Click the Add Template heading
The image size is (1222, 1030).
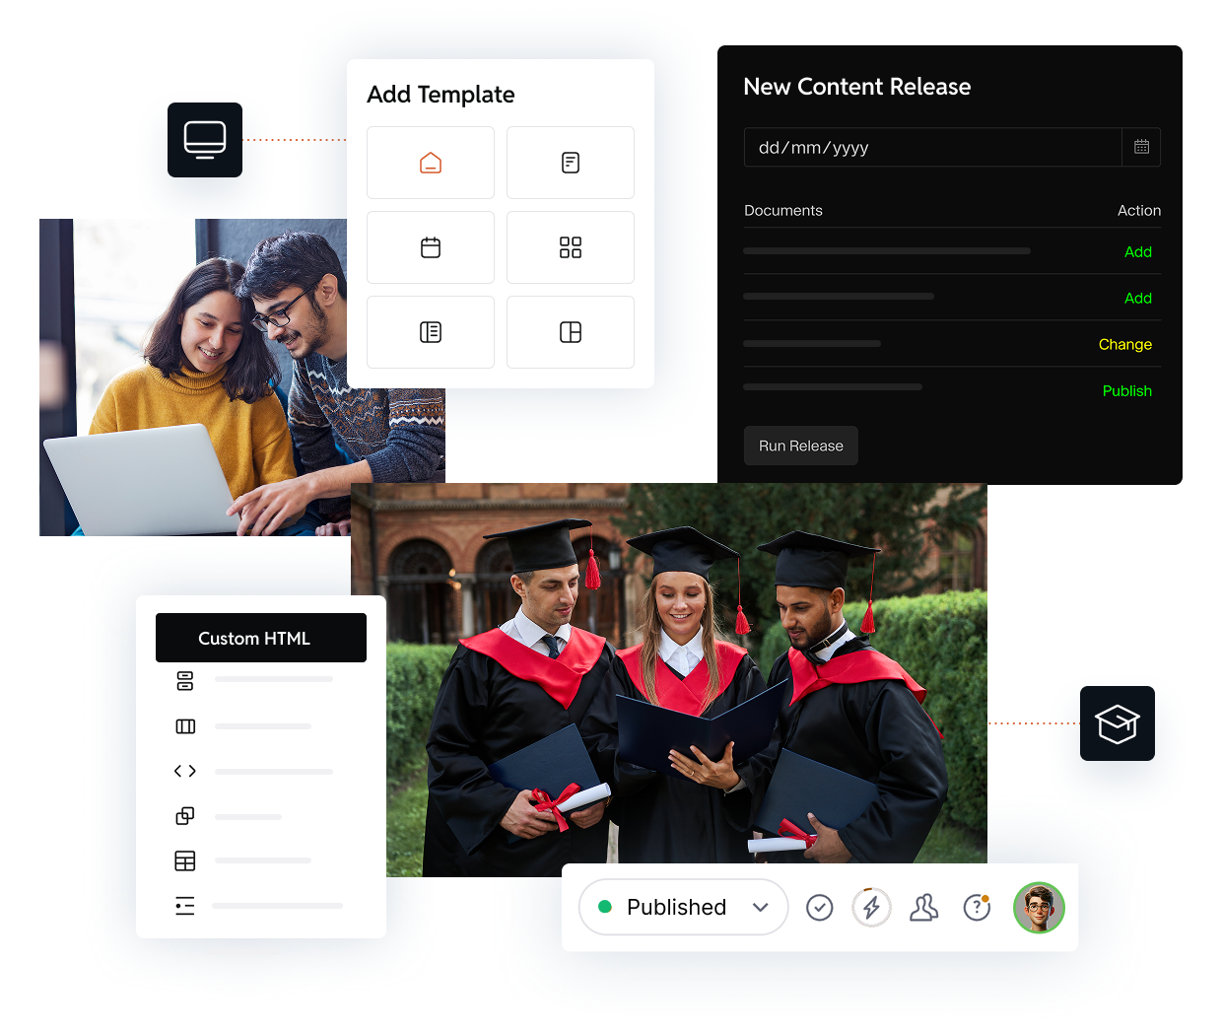point(441,95)
